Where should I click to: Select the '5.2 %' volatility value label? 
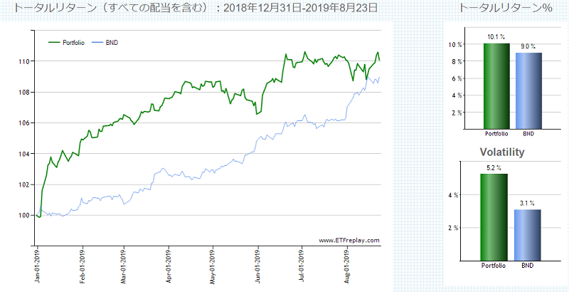pos(494,168)
